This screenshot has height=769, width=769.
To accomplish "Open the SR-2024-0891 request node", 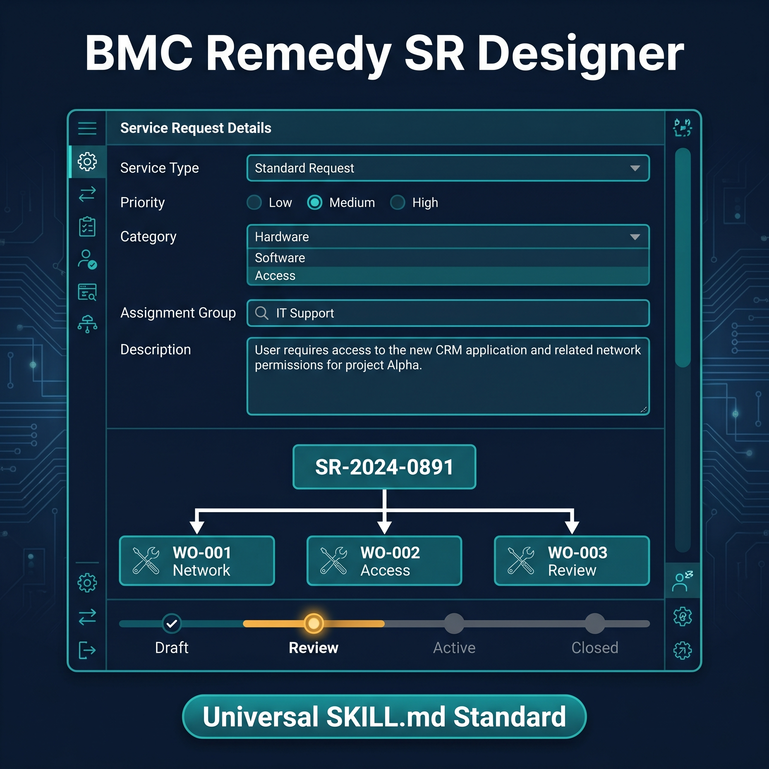I will coord(384,466).
